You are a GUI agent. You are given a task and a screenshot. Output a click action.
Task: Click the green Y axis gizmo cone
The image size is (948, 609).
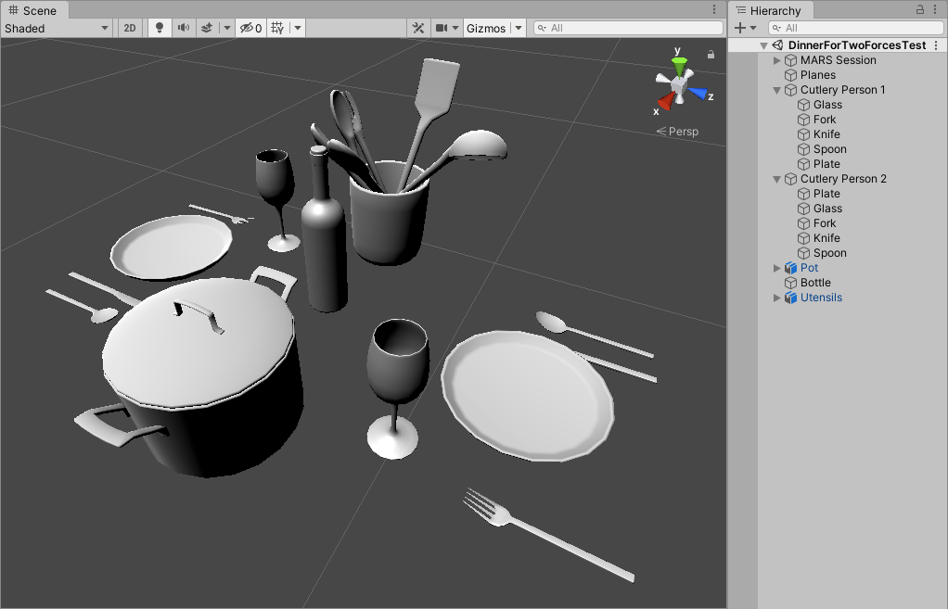(679, 64)
